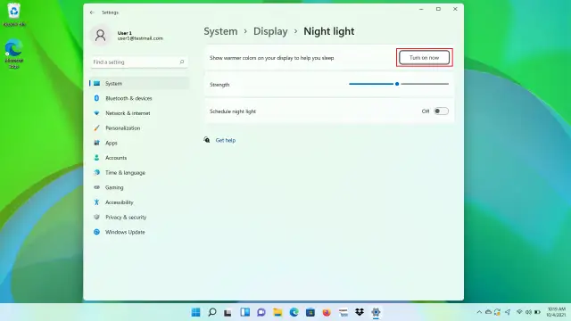This screenshot has height=321, width=571.
Task: Open the taskbar clock and date
Action: coord(556,312)
